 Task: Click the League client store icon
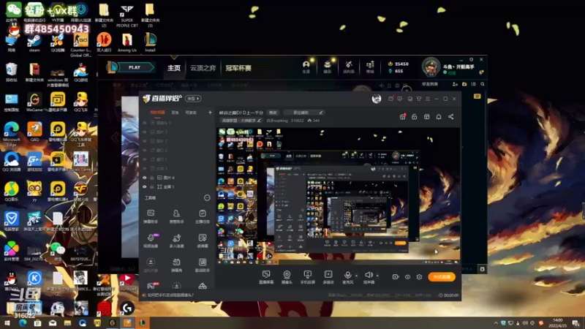pyautogui.click(x=370, y=67)
